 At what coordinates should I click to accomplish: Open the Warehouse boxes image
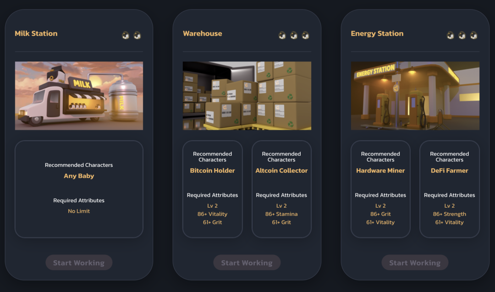(x=247, y=96)
